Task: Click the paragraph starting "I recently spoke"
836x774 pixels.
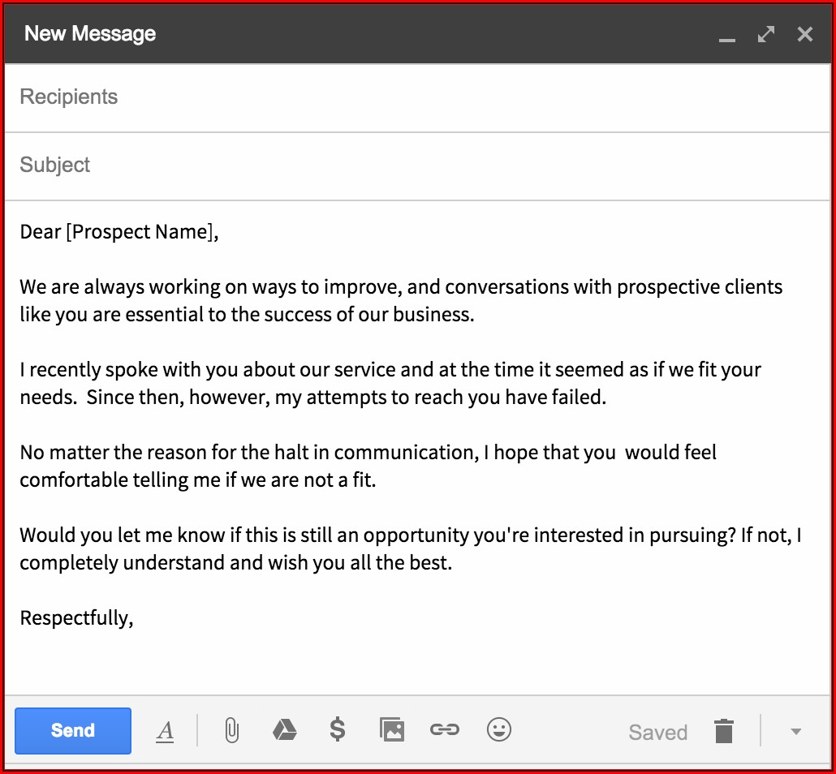Action: tap(390, 385)
